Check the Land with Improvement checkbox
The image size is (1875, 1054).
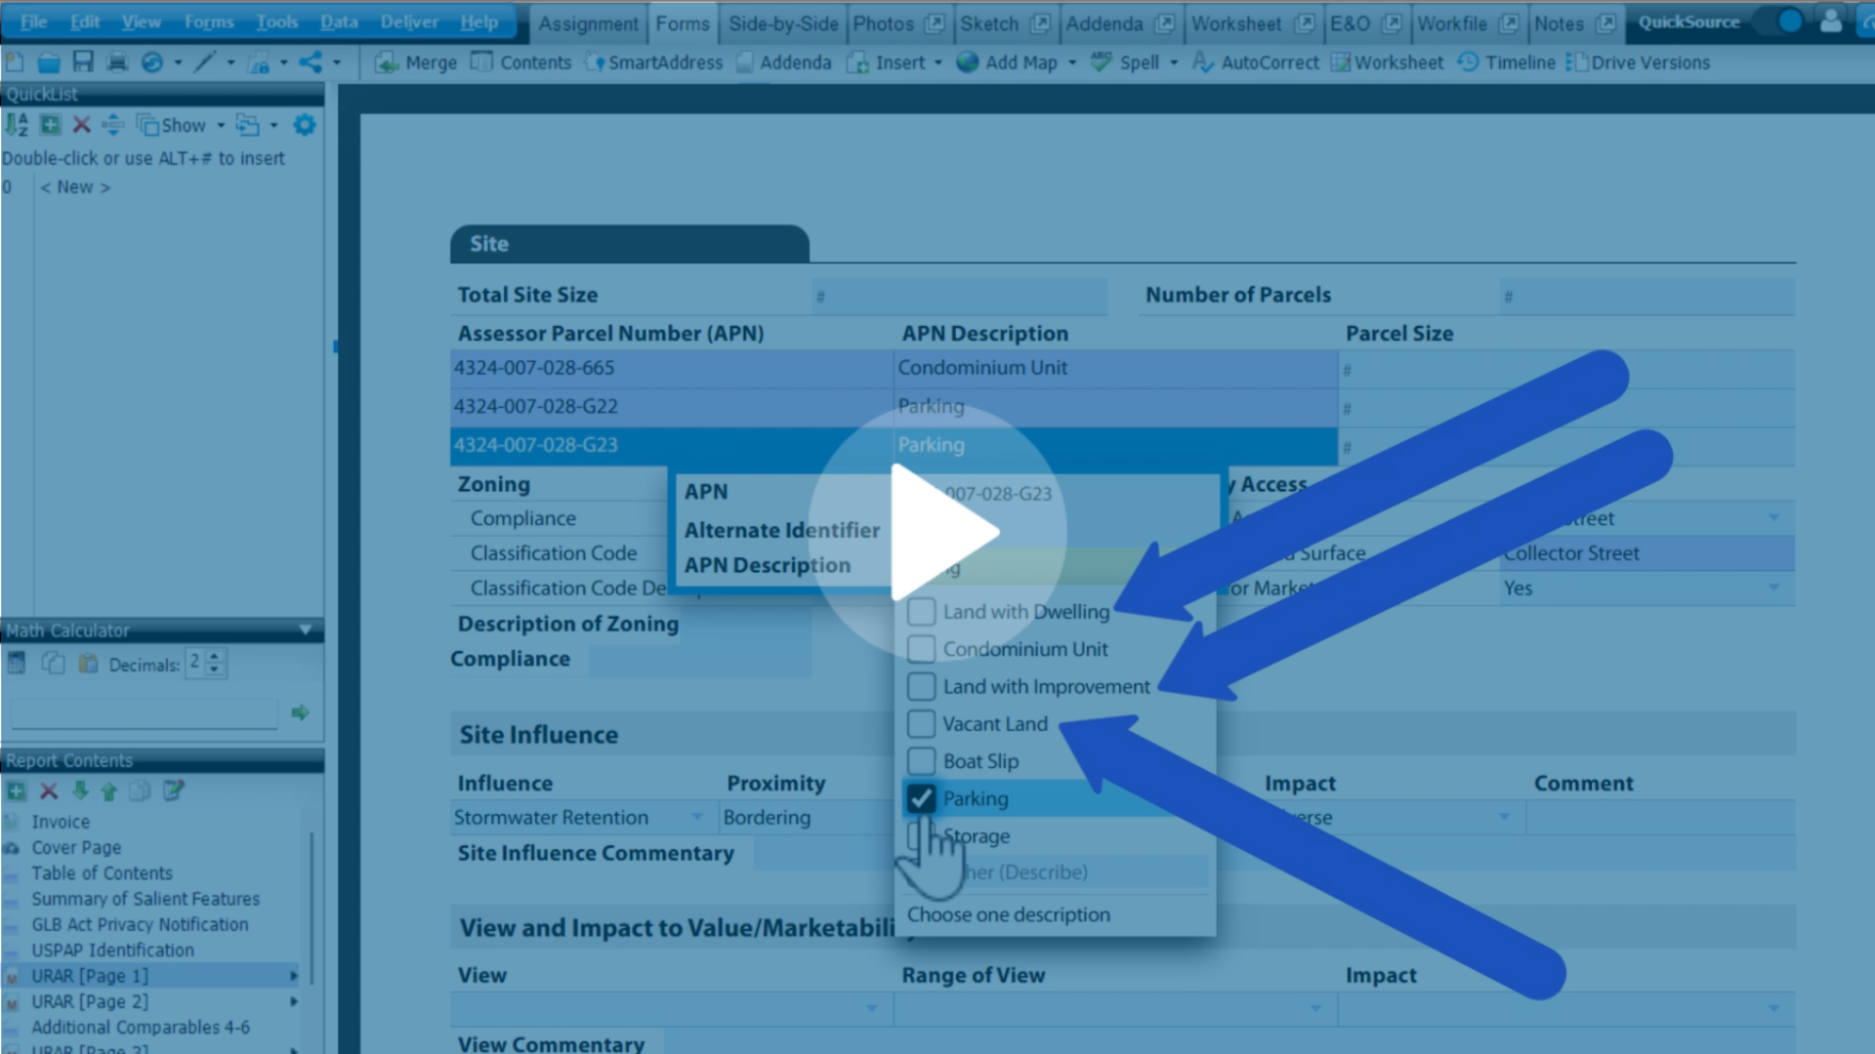(x=921, y=686)
